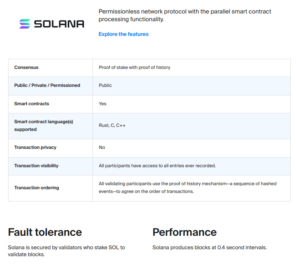Viewport: 296px width, 268px height.
Task: Select the Public value cell
Action: (x=105, y=85)
